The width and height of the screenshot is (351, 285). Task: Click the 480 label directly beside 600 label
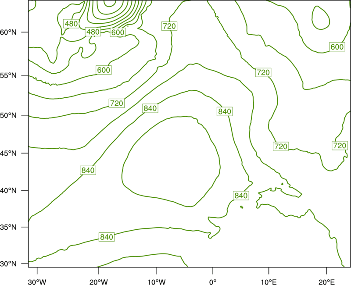(93, 32)
